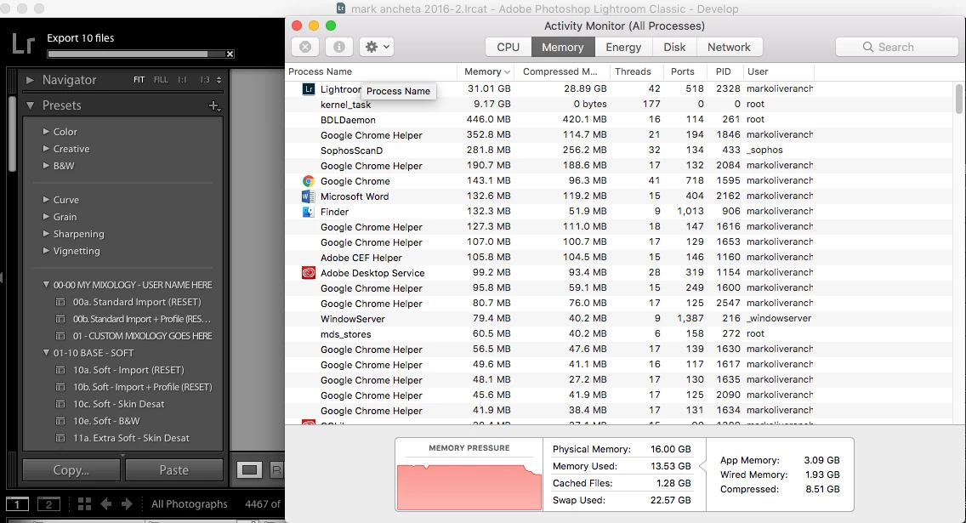The image size is (966, 523).
Task: Click the Microsoft Word process icon
Action: 309,196
